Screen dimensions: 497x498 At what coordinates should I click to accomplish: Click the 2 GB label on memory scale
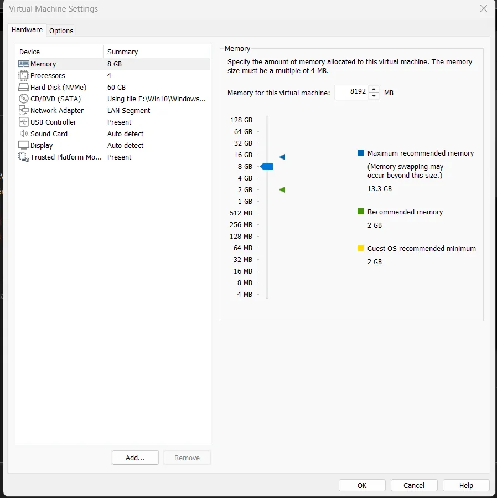[245, 190]
